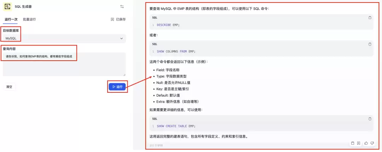
Task: Click the code line SHOW CREATE TABLE EMP;
Action: click(176, 126)
